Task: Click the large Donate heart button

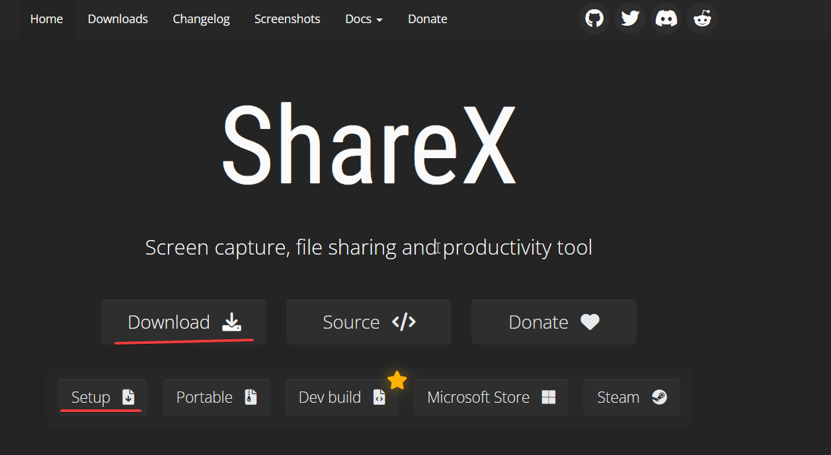Action: 554,322
